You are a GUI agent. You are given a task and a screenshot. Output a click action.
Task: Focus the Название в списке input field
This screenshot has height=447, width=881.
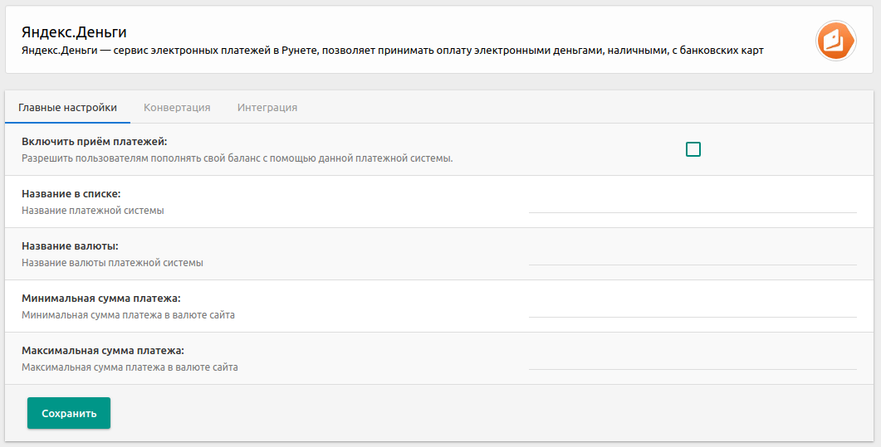(x=693, y=202)
